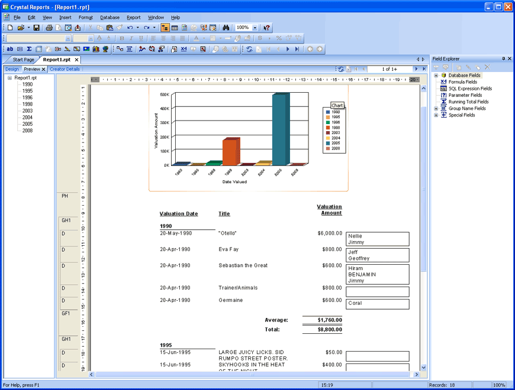Go to the next report page
The height and width of the screenshot is (390, 515).
[x=417, y=69]
